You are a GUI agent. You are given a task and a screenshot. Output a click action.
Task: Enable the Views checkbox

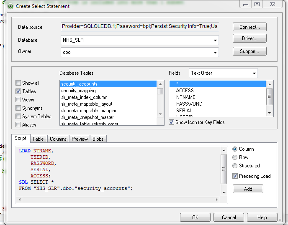click(18, 100)
